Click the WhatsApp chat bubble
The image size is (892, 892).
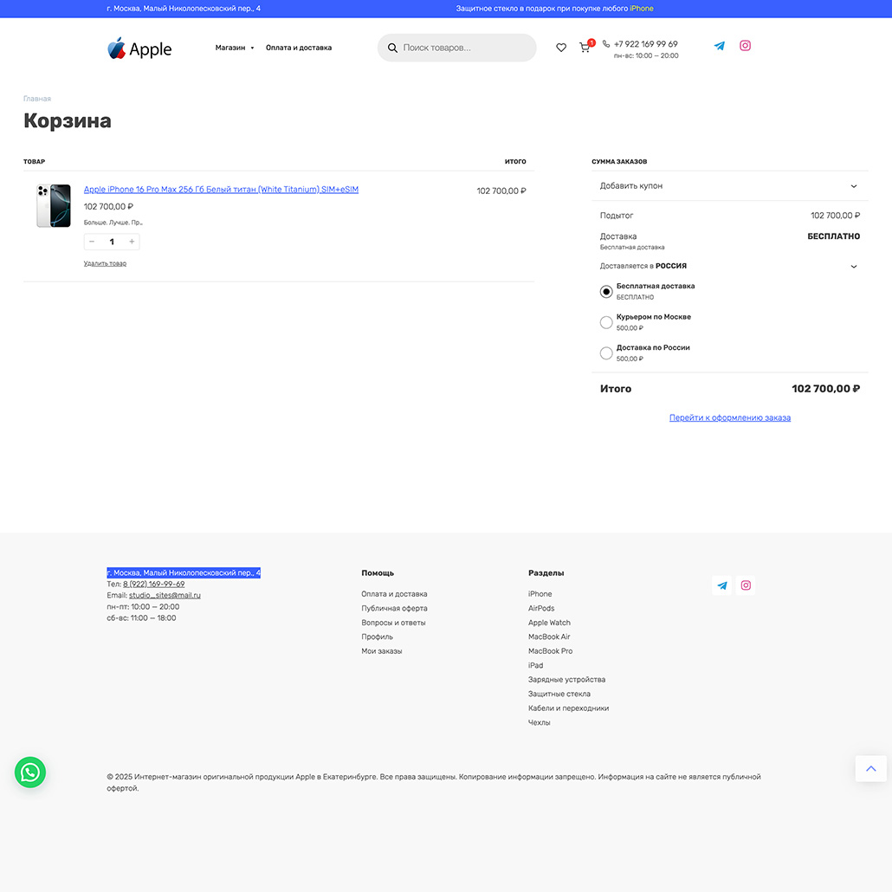tap(30, 772)
